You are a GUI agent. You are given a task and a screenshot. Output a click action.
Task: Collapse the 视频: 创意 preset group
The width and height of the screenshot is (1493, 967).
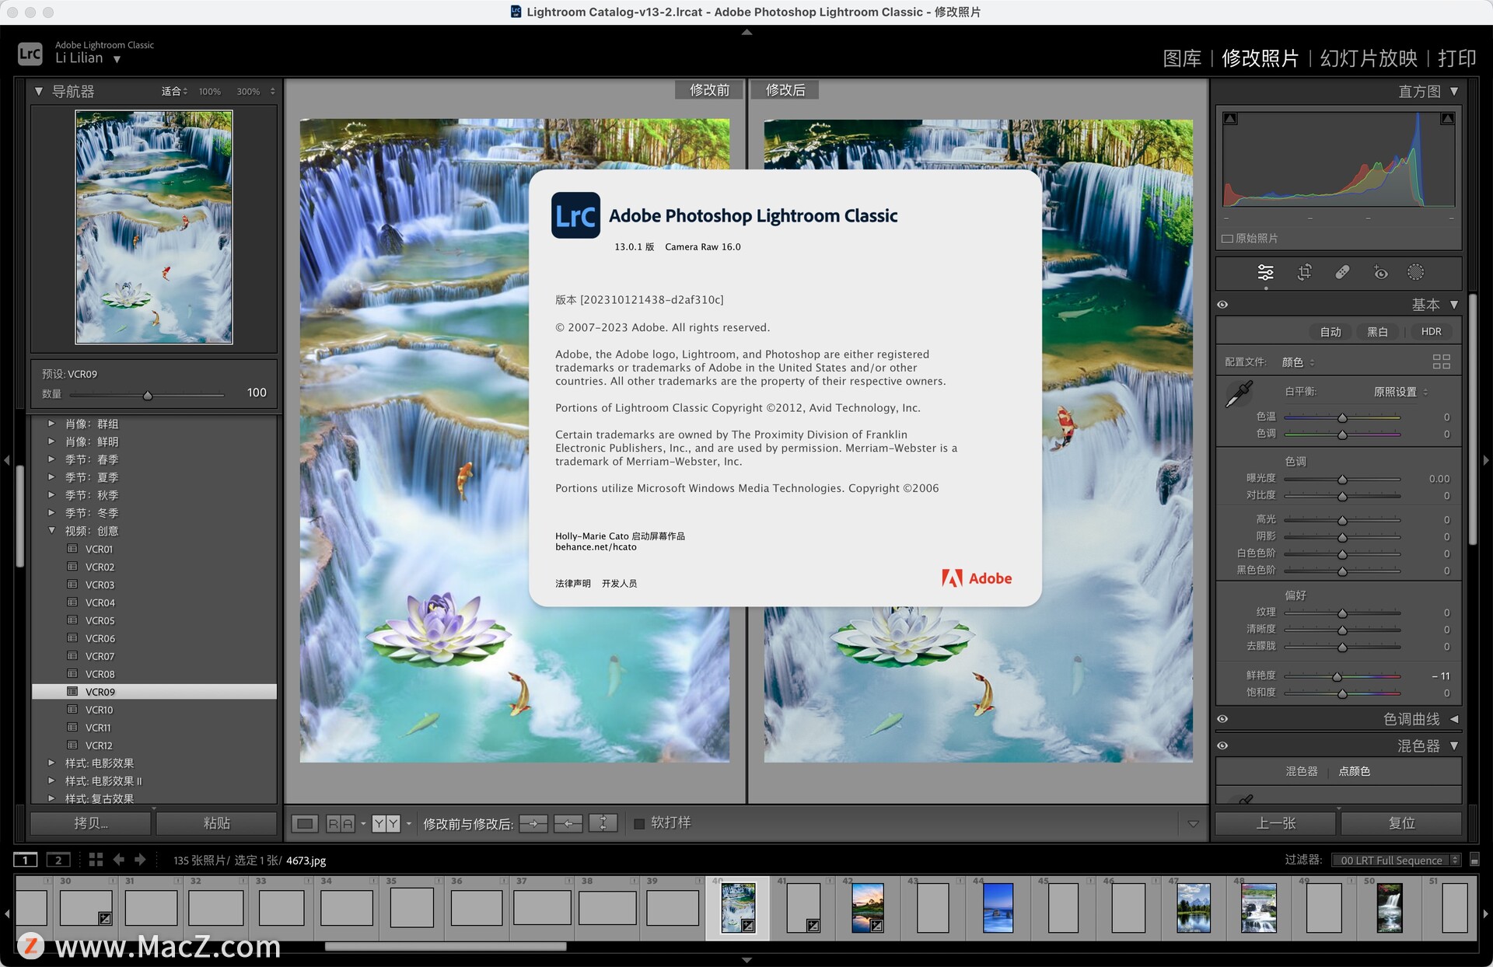(x=51, y=531)
